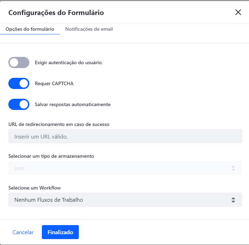Click the Requer CAPTCHA label text
249x245 pixels.
pyautogui.click(x=54, y=83)
